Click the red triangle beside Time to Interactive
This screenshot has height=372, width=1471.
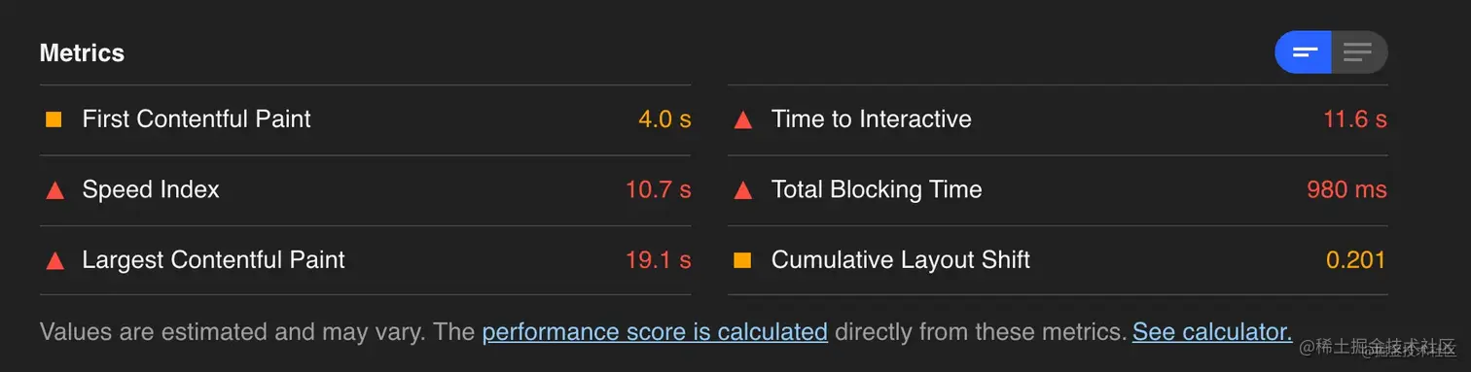pyautogui.click(x=743, y=119)
